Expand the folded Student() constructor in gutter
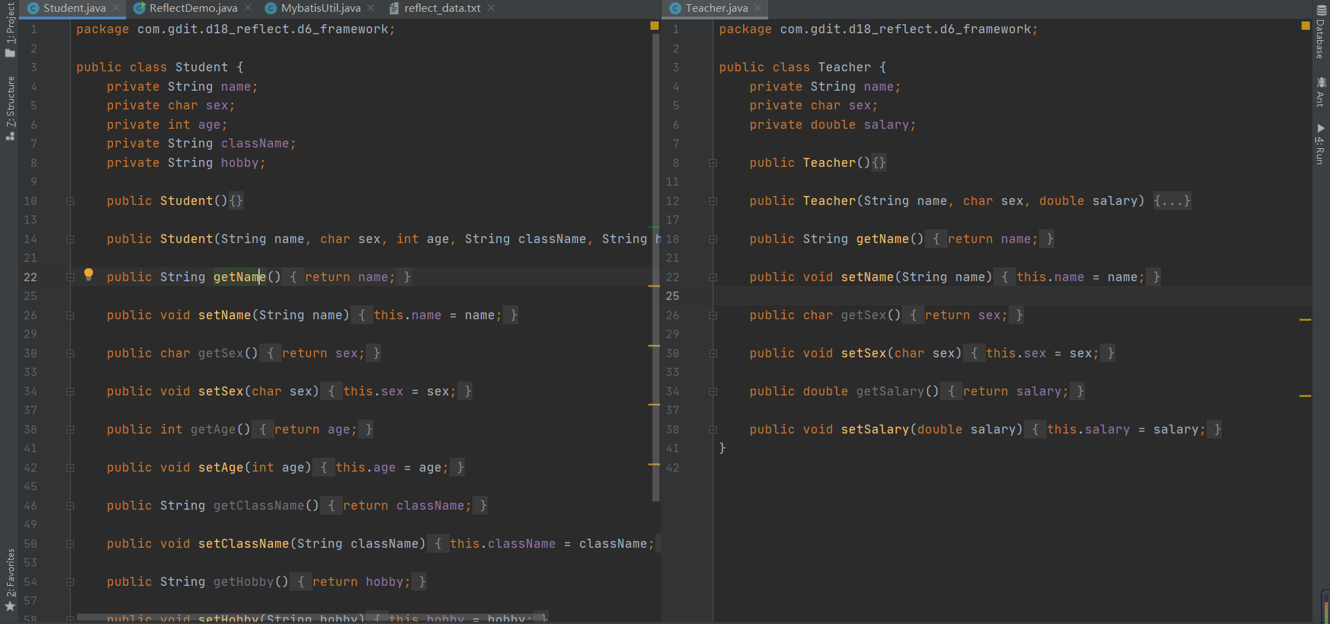 [70, 201]
